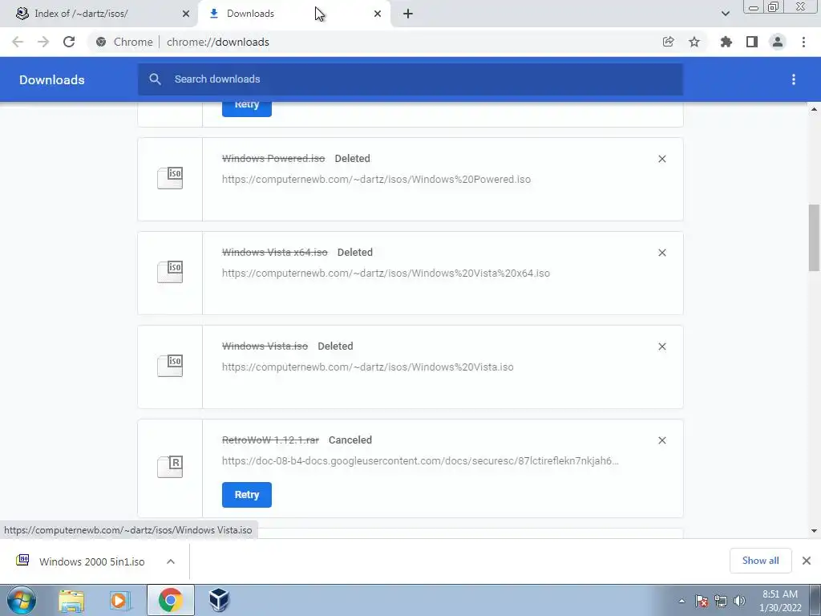Open the Windows 2000 5in1.iso downloaded file
The width and height of the screenshot is (821, 616).
click(91, 561)
